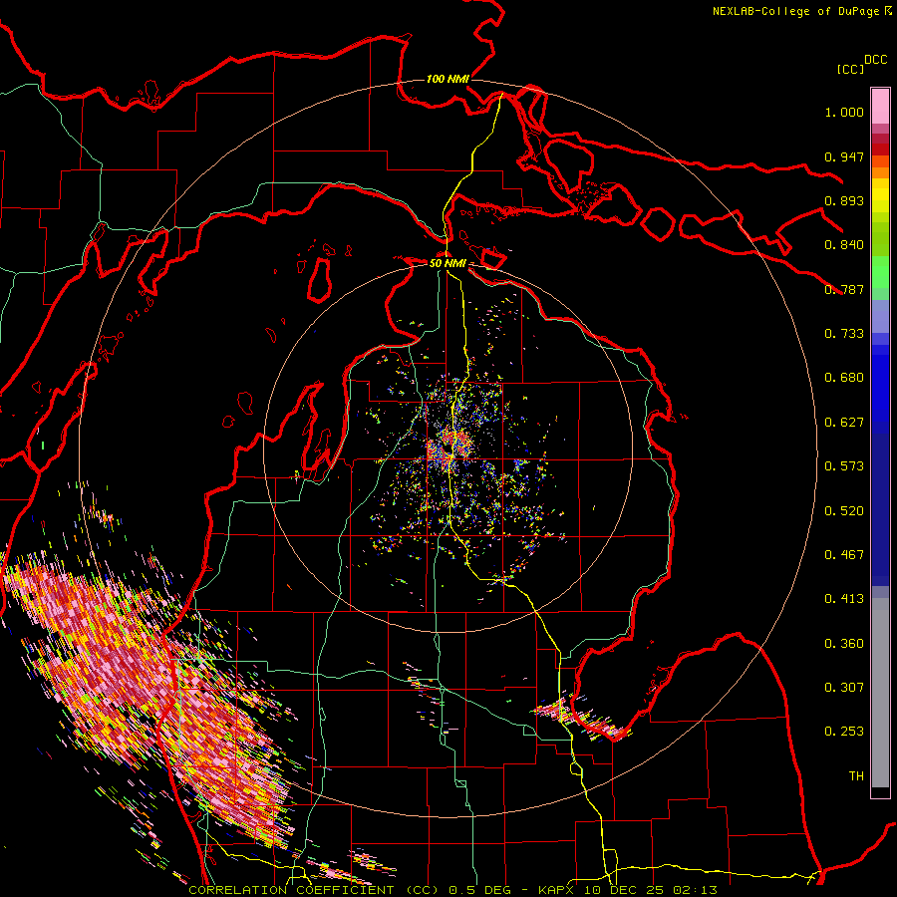Click the 100 NMI range ring label

448,79
